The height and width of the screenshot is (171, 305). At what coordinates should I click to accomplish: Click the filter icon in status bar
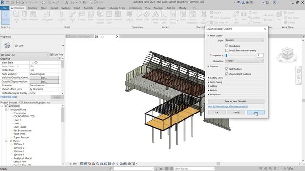289,169
